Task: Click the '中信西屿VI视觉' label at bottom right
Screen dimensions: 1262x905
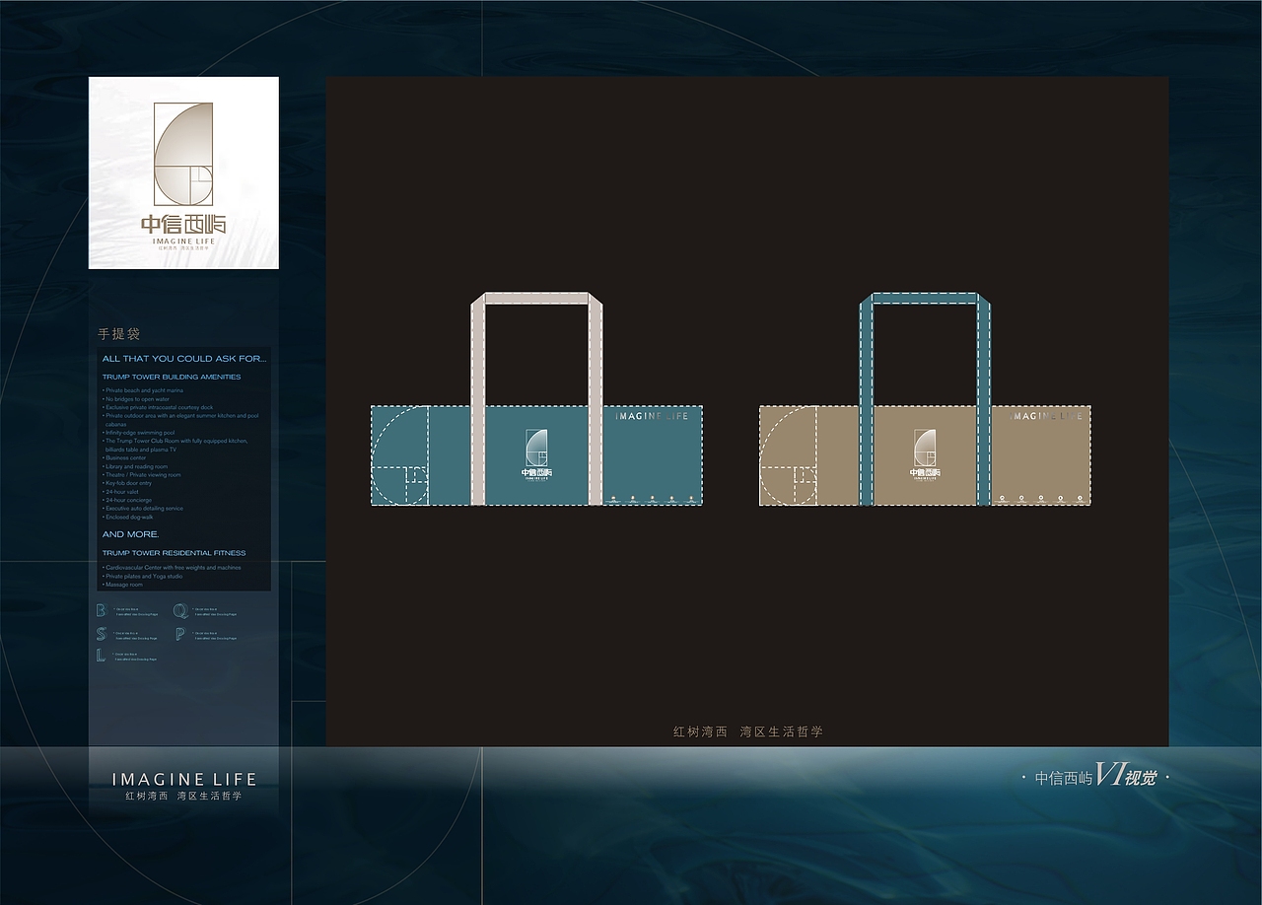Action: 1094,778
